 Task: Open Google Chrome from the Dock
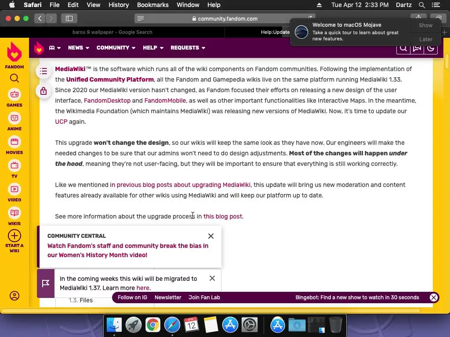coord(152,325)
